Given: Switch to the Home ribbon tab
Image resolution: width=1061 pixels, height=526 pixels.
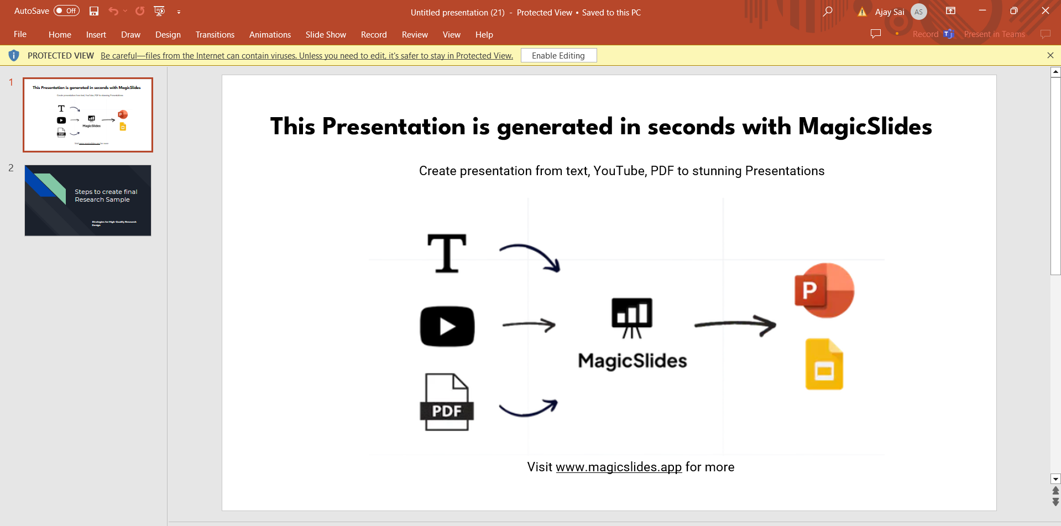Looking at the screenshot, I should 60,34.
